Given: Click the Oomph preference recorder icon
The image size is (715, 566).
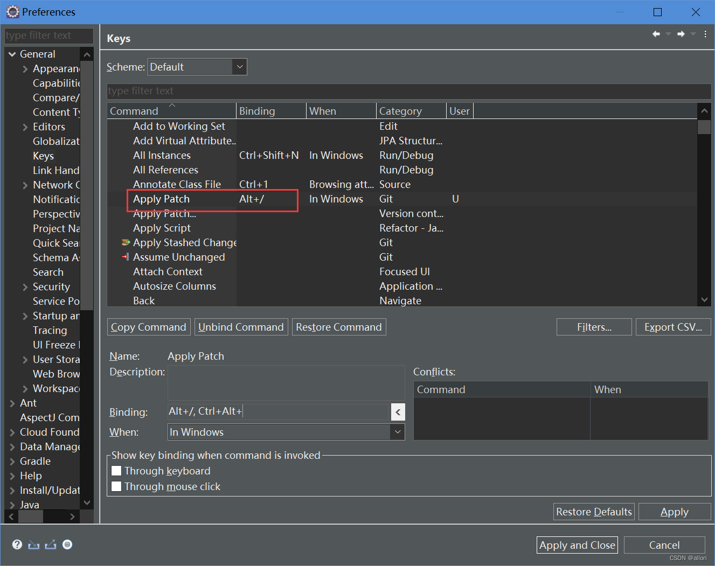Looking at the screenshot, I should click(x=67, y=544).
